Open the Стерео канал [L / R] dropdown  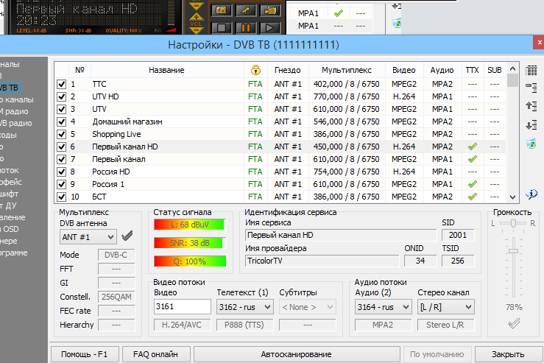coord(445,306)
